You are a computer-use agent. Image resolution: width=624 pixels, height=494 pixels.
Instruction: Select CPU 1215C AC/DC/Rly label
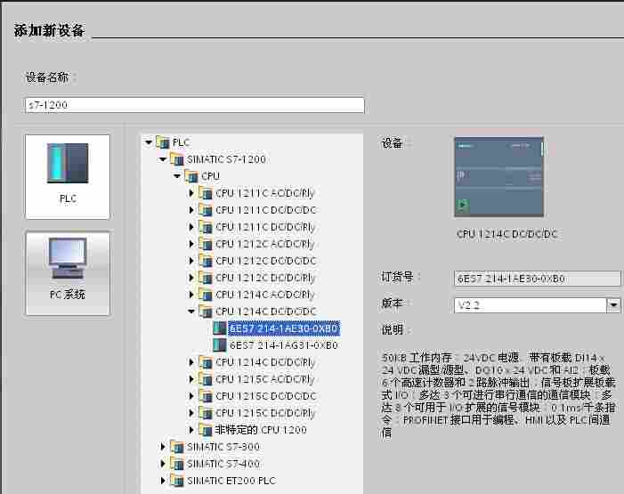coord(265,379)
